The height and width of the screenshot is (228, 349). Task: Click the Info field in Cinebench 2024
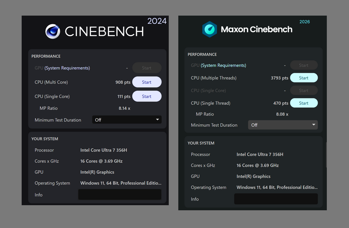pyautogui.click(x=120, y=195)
